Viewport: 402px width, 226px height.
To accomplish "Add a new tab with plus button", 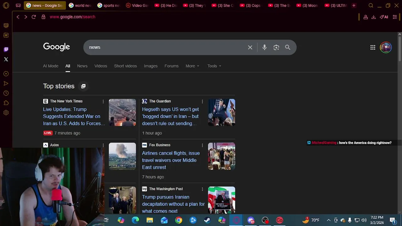I will coord(354,5).
